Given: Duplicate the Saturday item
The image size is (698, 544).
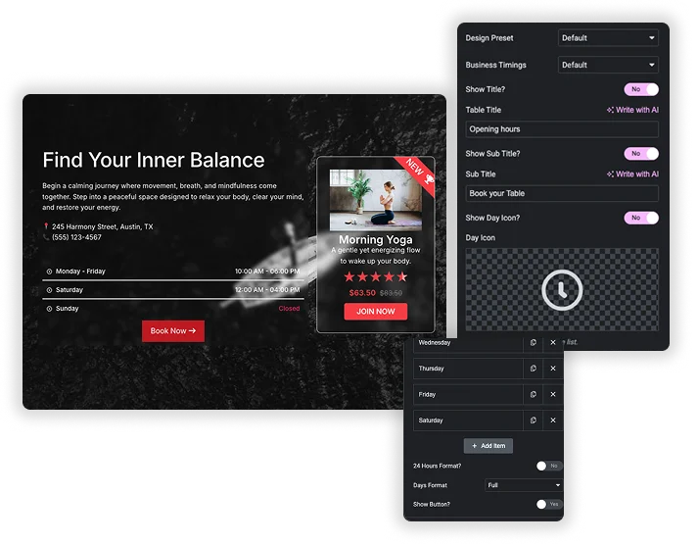Looking at the screenshot, I should click(533, 420).
